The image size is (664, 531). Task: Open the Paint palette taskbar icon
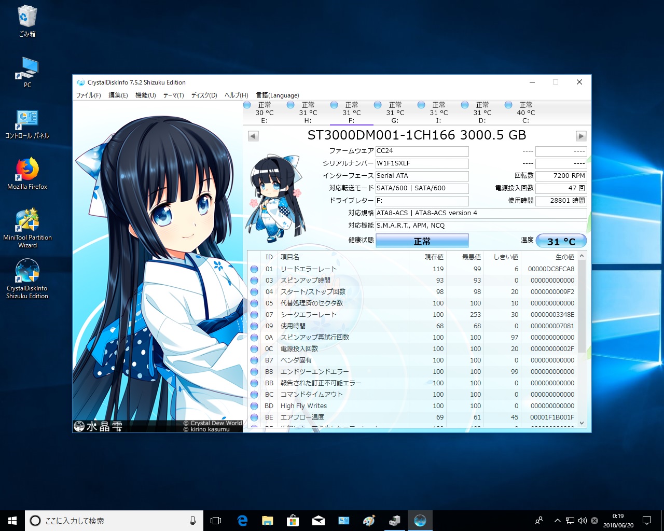(x=369, y=521)
